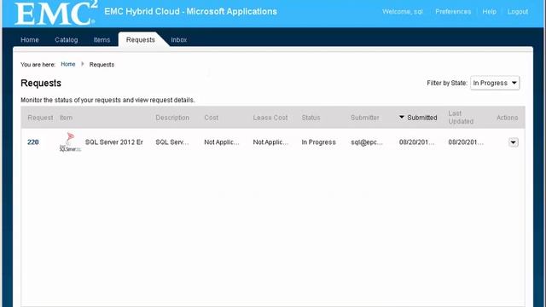Image resolution: width=546 pixels, height=307 pixels.
Task: Click the 'Requests' breadcrumb text
Action: point(102,65)
